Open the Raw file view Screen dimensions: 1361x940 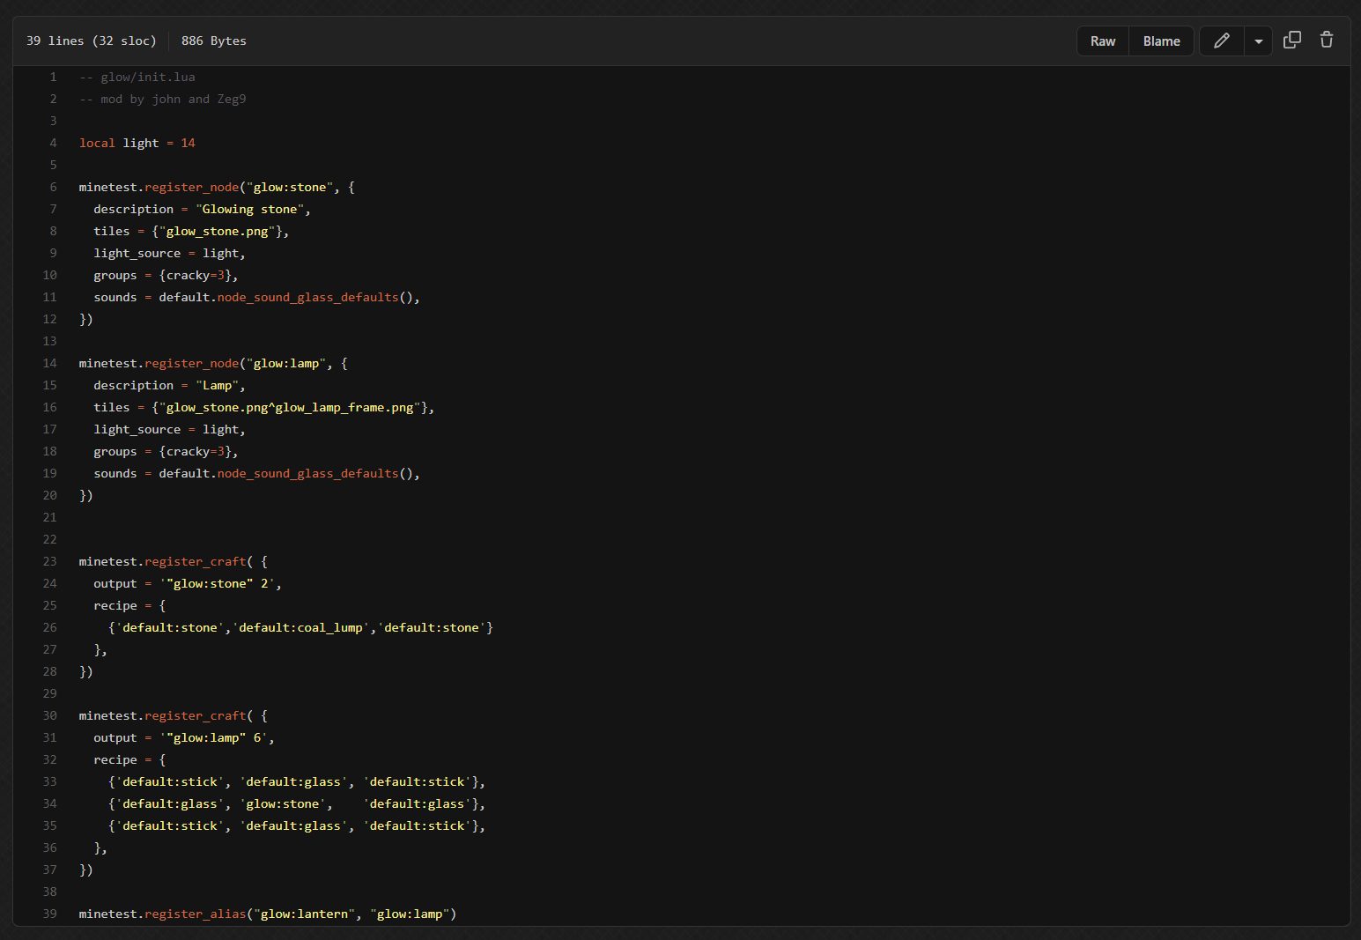click(1102, 41)
